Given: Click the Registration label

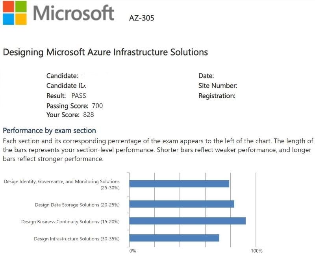Looking at the screenshot, I should pos(217,95).
